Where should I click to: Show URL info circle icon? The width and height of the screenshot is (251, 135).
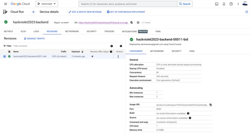pyautogui.click(x=138, y=23)
